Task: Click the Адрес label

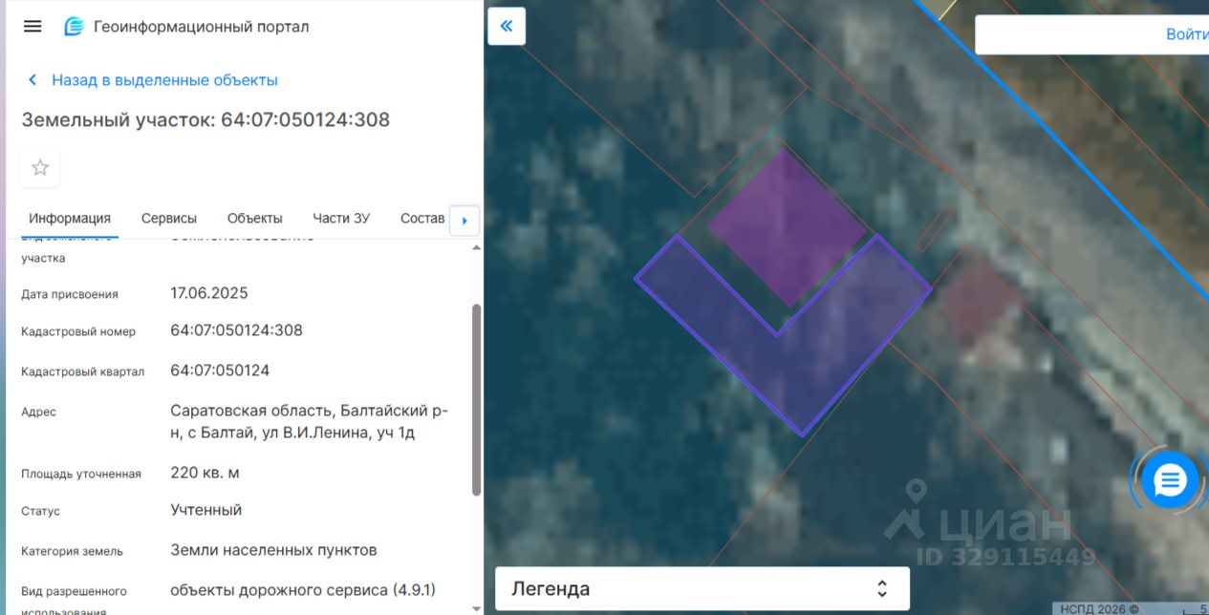Action: tap(38, 412)
